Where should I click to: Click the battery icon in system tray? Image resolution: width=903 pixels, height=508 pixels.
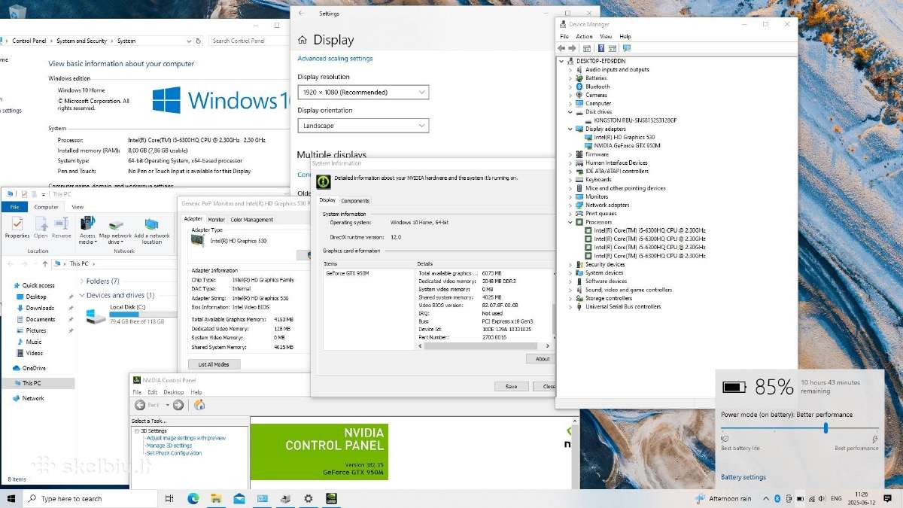click(x=801, y=498)
